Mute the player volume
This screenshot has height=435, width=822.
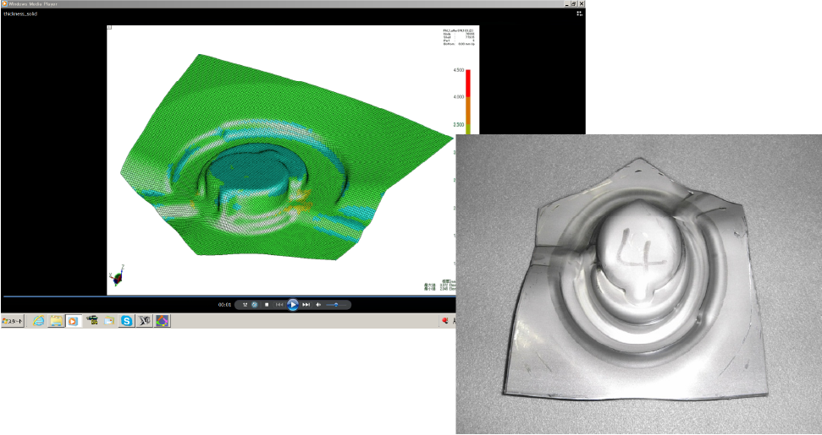[x=319, y=305]
